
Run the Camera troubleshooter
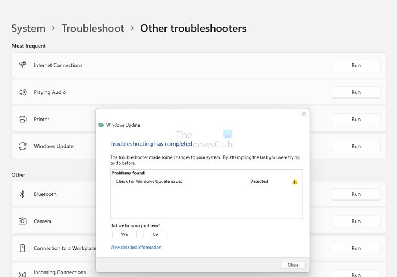[x=356, y=221]
